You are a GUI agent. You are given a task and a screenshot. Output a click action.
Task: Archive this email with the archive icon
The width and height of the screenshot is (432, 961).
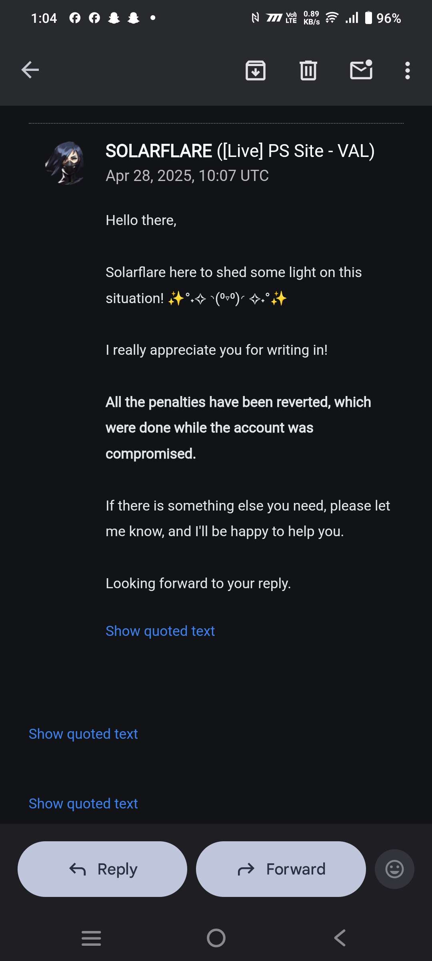point(256,70)
